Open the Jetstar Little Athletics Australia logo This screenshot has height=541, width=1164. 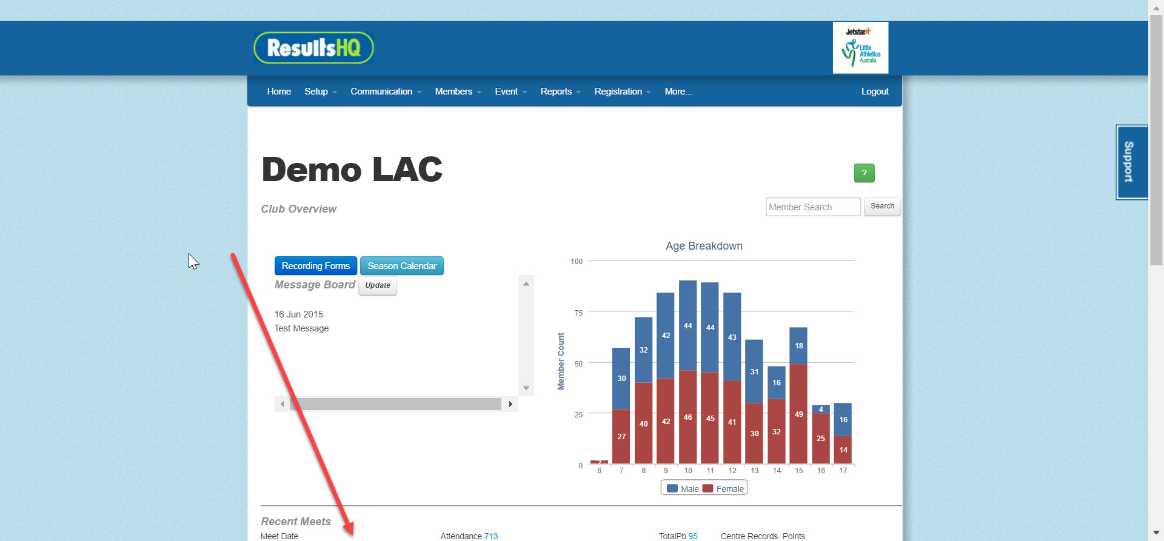[x=860, y=48]
